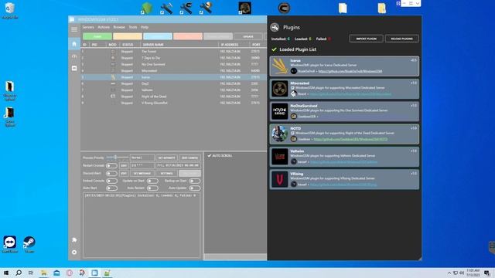Viewport: 495px width, 278px height.
Task: Click the Valheim plugin logo
Action: [x=280, y=157]
